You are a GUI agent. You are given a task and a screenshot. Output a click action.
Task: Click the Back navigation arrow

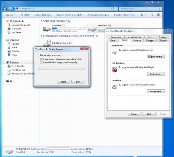(5, 9)
